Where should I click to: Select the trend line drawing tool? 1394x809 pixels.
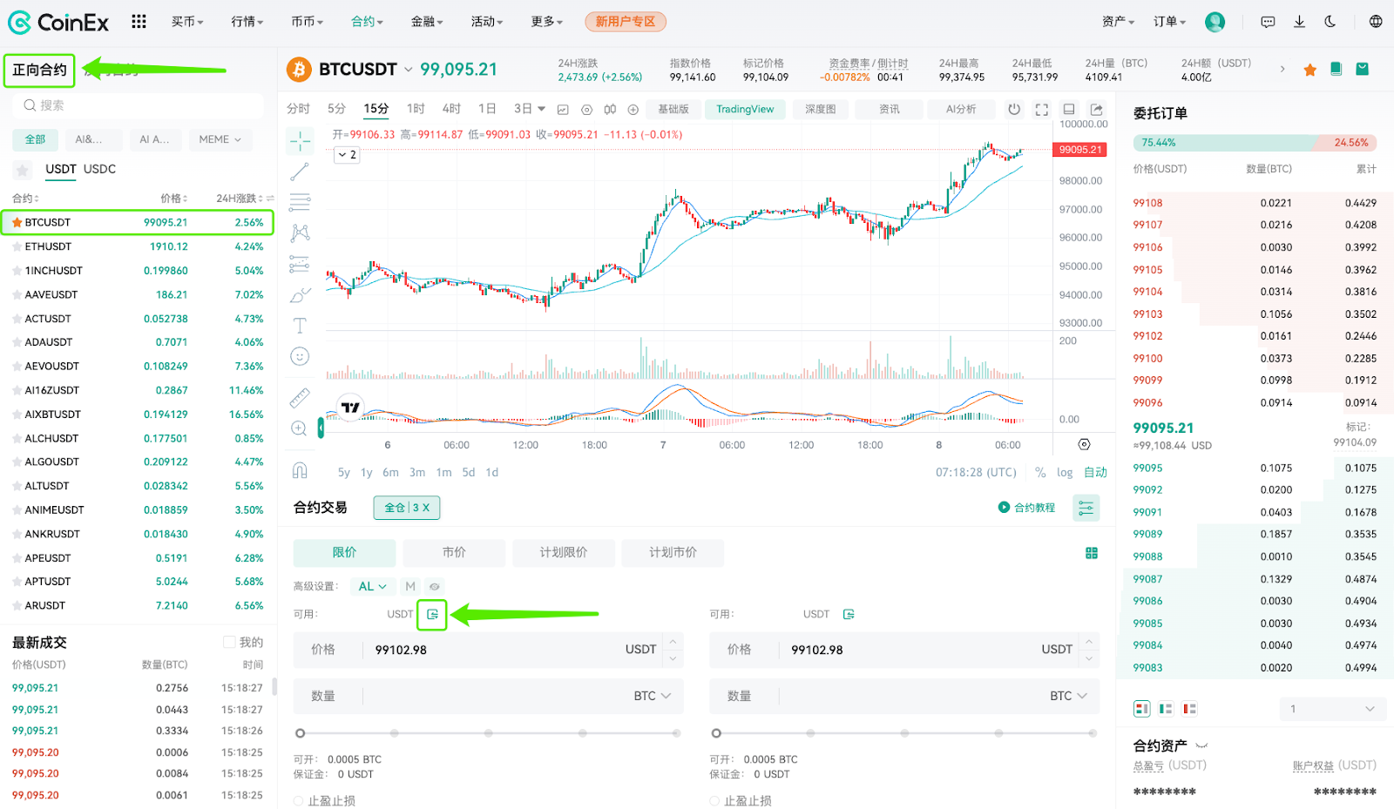pos(300,172)
